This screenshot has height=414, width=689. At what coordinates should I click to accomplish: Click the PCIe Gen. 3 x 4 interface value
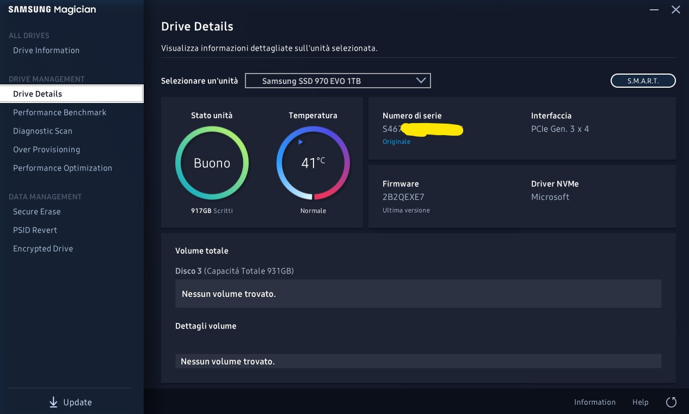[x=560, y=129]
